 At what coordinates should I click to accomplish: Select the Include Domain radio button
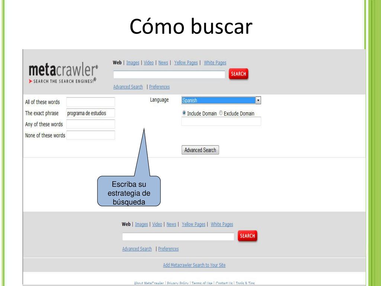184,113
